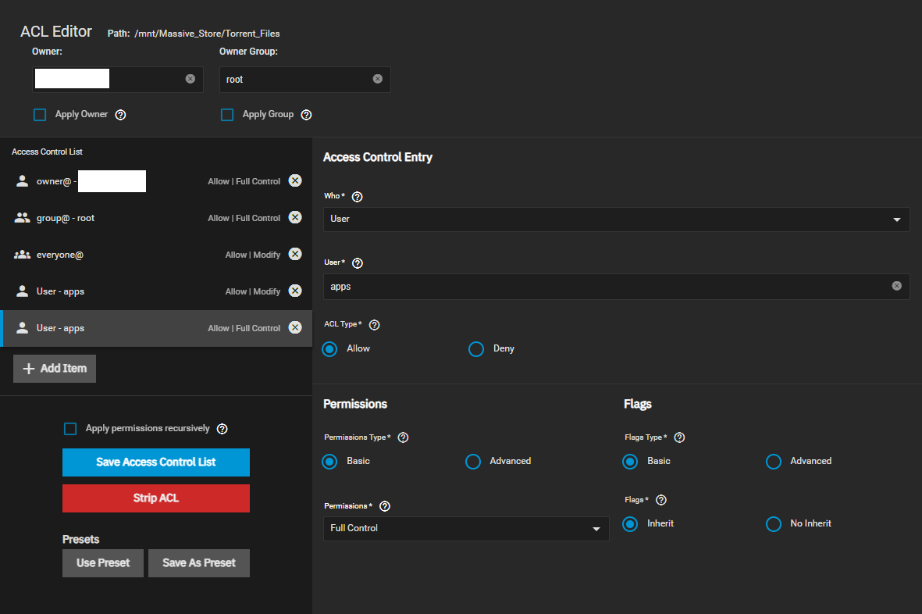Show help tooltip for Who field

(x=357, y=196)
